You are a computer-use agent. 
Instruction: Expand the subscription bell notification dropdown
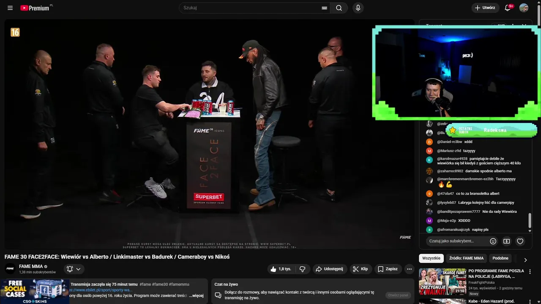74,269
